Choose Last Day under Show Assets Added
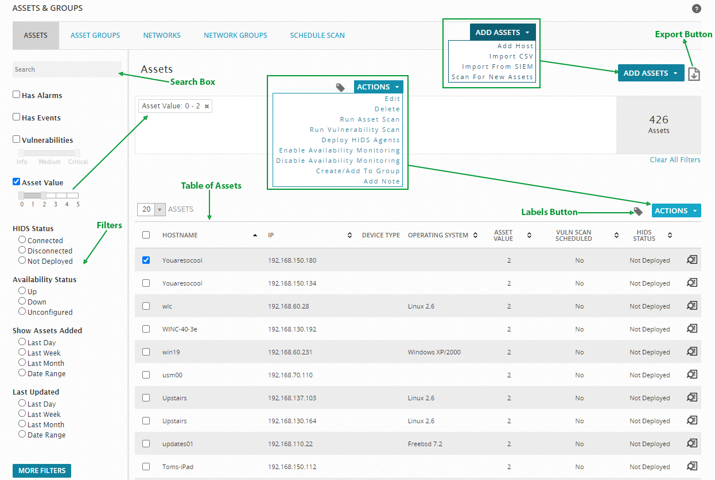The width and height of the screenshot is (715, 480). [x=22, y=342]
